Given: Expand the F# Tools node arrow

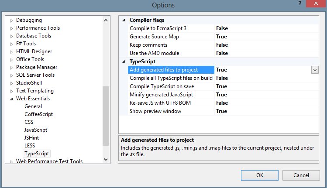Looking at the screenshot, I should click(x=11, y=44).
